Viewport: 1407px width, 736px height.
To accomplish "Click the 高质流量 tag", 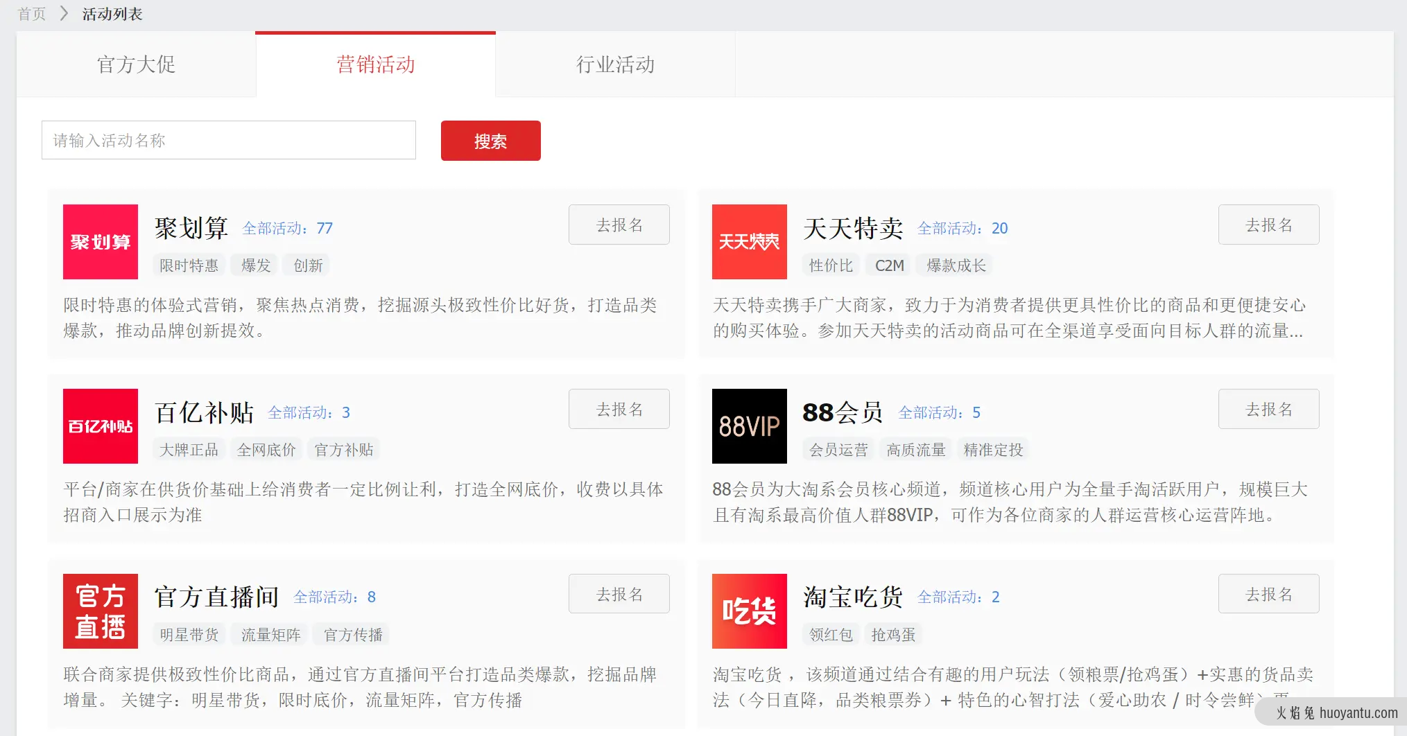I will click(x=917, y=450).
